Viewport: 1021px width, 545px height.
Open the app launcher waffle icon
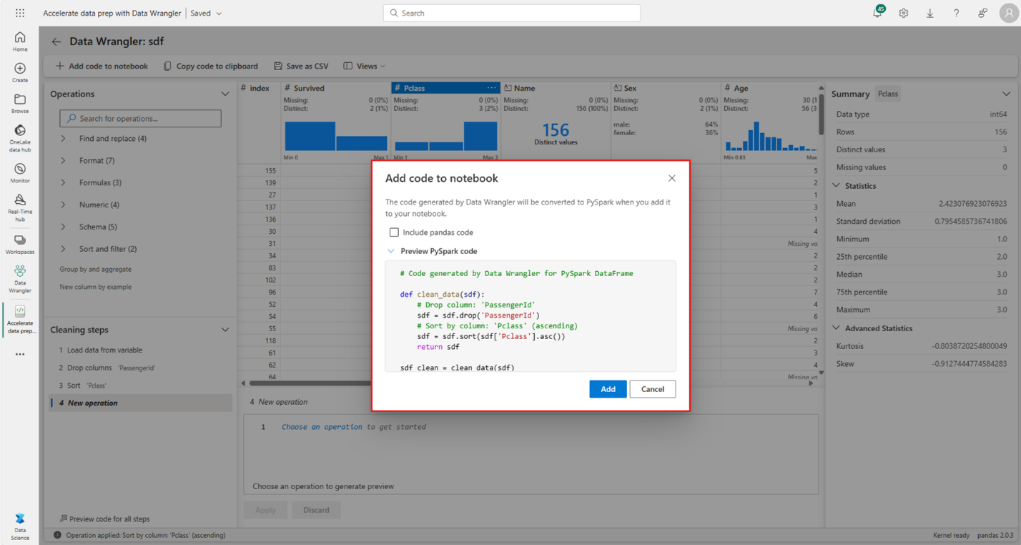pyautogui.click(x=20, y=13)
